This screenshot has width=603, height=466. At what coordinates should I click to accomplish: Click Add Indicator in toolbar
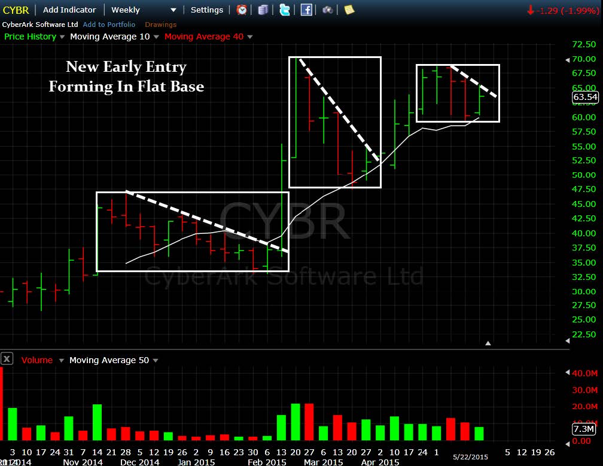point(69,10)
